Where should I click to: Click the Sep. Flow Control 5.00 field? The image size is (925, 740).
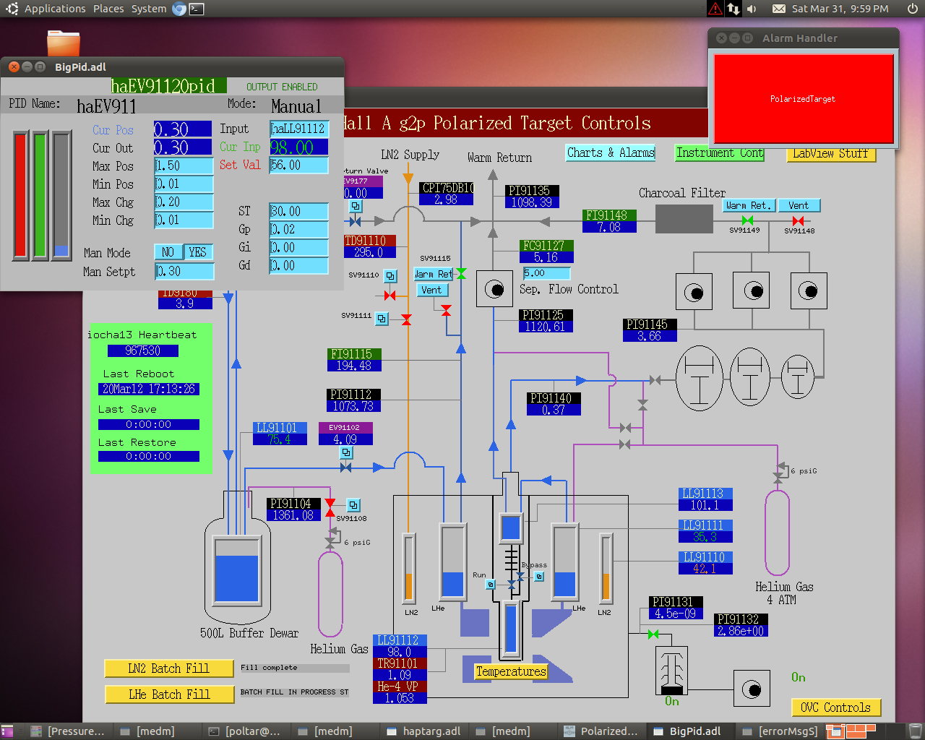[x=546, y=273]
